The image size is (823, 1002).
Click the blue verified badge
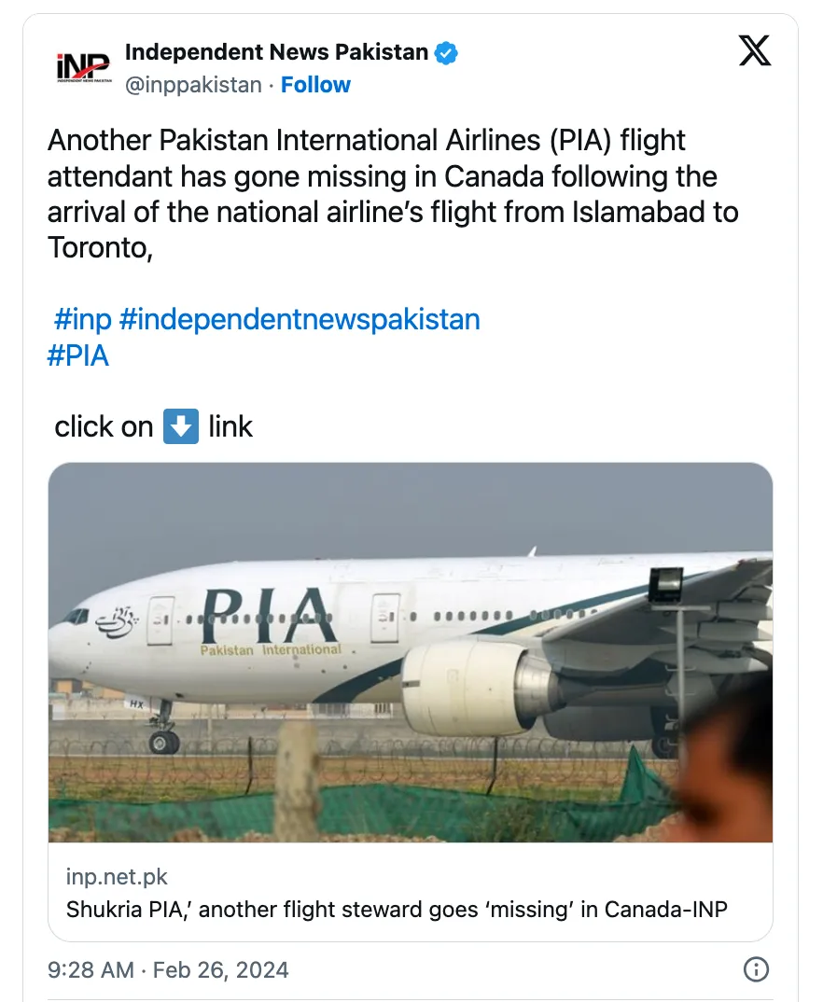pos(447,53)
